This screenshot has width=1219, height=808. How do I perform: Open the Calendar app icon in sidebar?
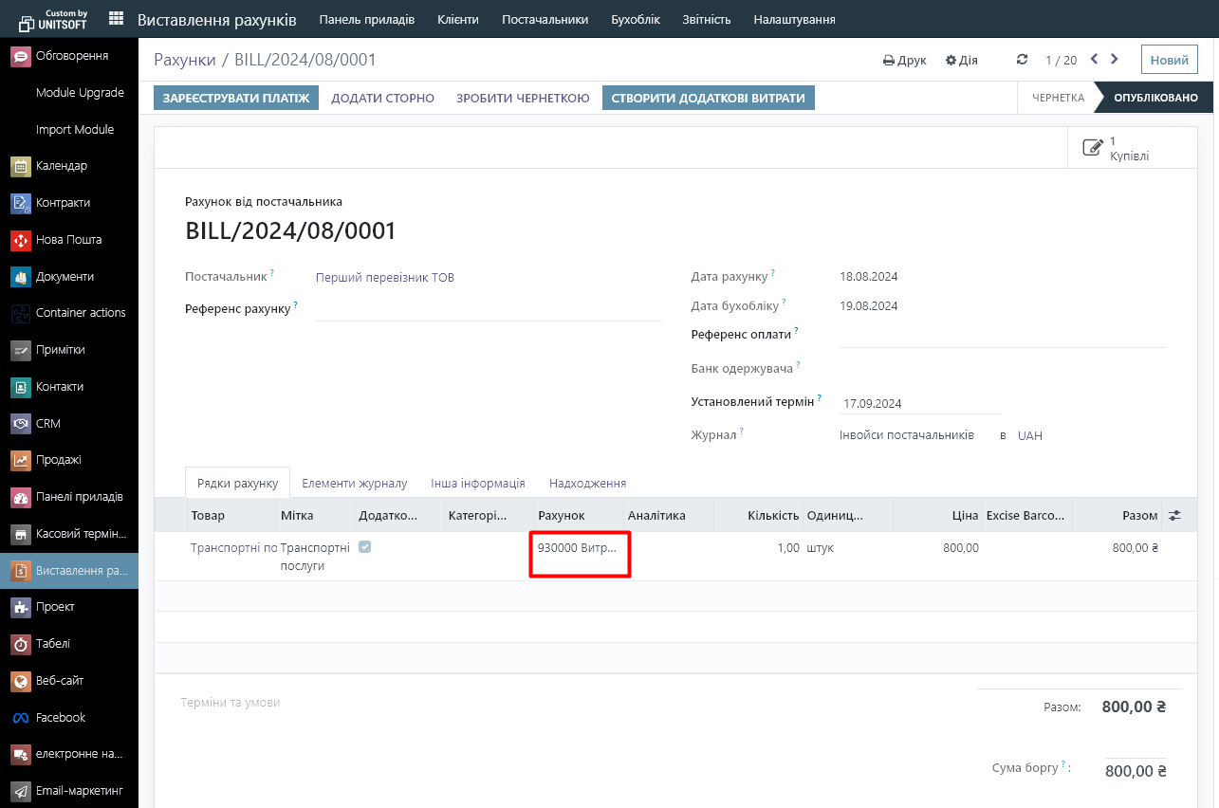point(21,166)
